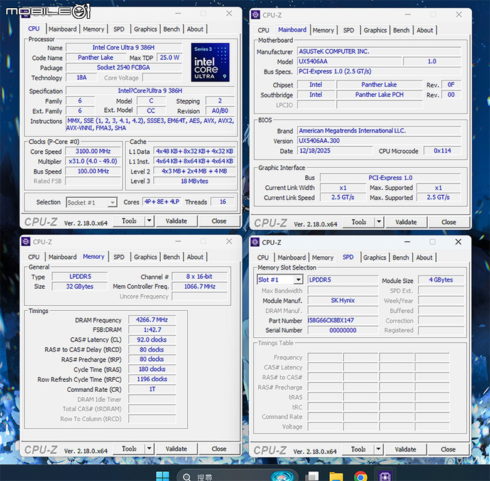Click the BIOS Version value 'UX5406AA.300'
This screenshot has width=490, height=481.
pos(379,141)
